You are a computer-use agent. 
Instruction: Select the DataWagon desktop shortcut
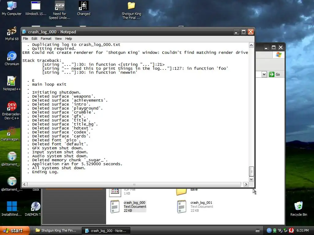point(10,134)
